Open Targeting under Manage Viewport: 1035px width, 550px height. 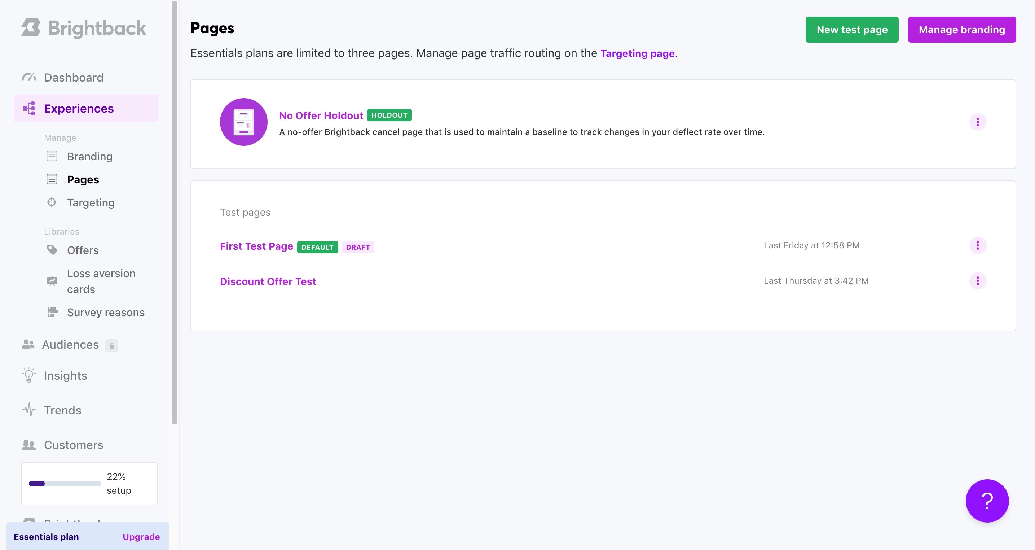click(x=91, y=202)
